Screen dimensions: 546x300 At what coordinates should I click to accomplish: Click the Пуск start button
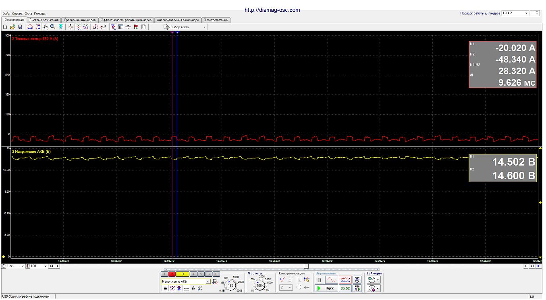pyautogui.click(x=326, y=288)
